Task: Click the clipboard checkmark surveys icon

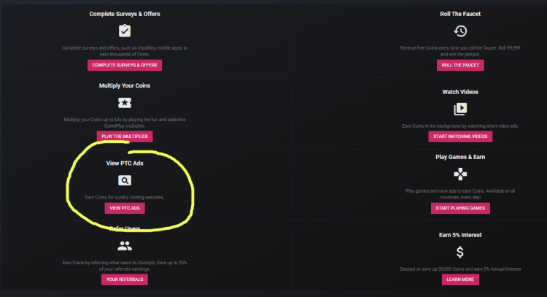Action: tap(125, 31)
